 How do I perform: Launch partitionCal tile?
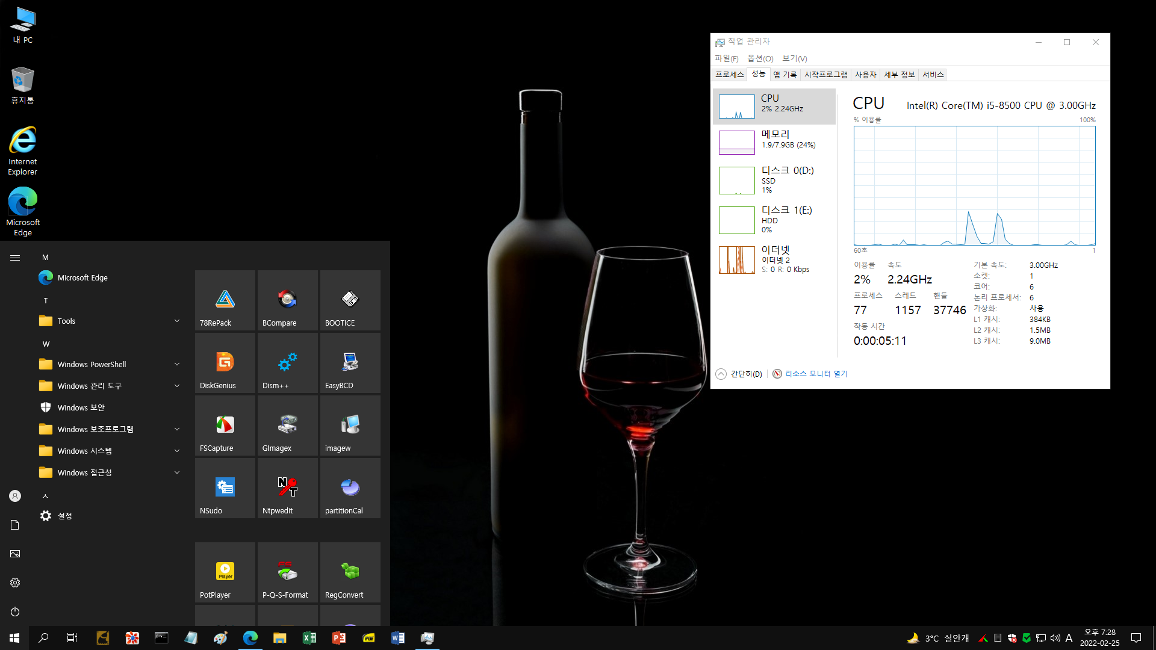pyautogui.click(x=350, y=488)
